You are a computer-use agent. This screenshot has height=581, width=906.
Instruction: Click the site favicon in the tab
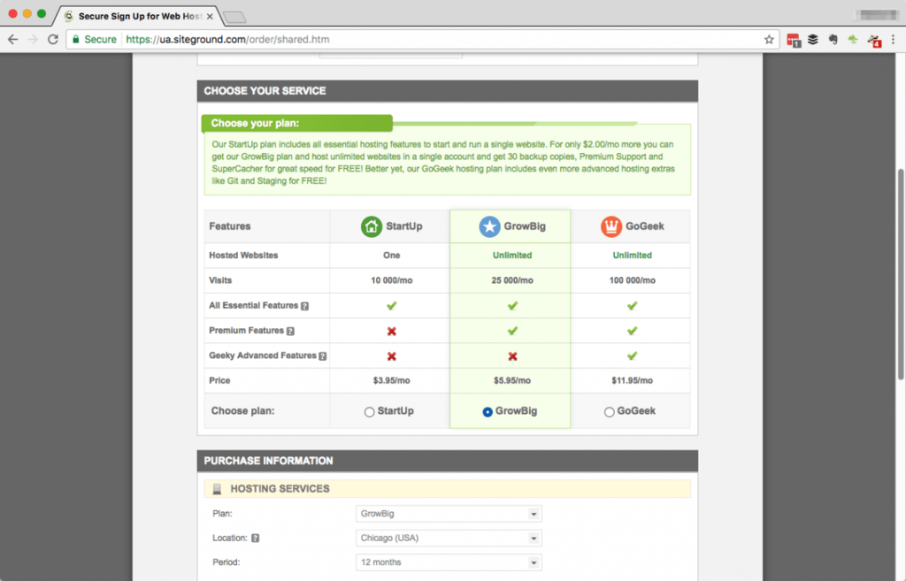tap(69, 16)
